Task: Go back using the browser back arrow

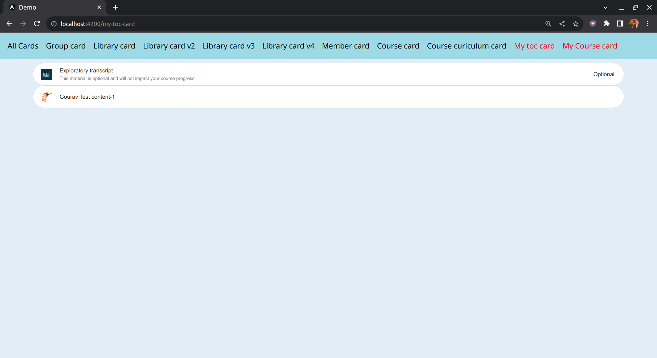Action: pos(10,24)
